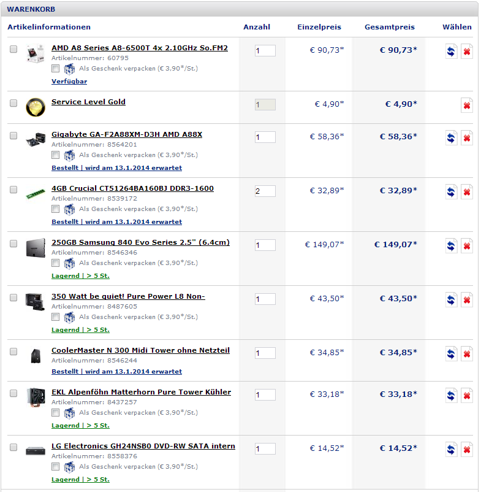Viewport: 481px width, 492px height.
Task: Delete be quiet! Pure Power L8 item
Action: tap(467, 299)
